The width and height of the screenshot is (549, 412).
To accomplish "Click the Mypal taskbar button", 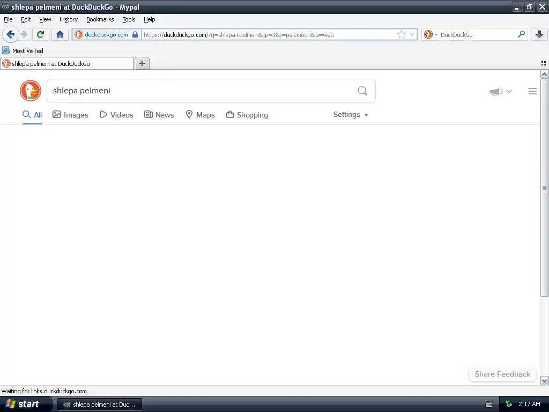I will [x=99, y=404].
